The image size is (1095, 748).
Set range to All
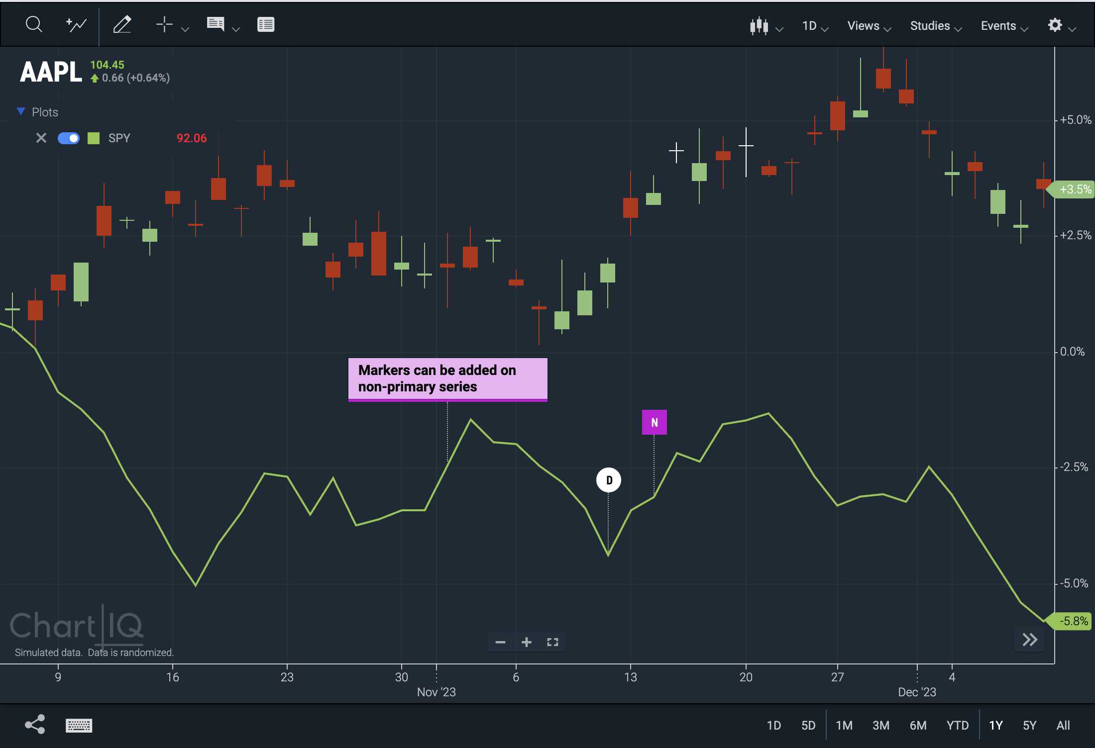pos(1063,725)
